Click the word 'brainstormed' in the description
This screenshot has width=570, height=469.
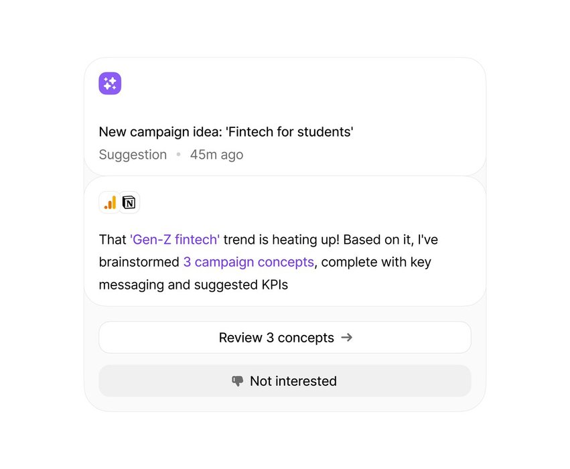point(139,262)
